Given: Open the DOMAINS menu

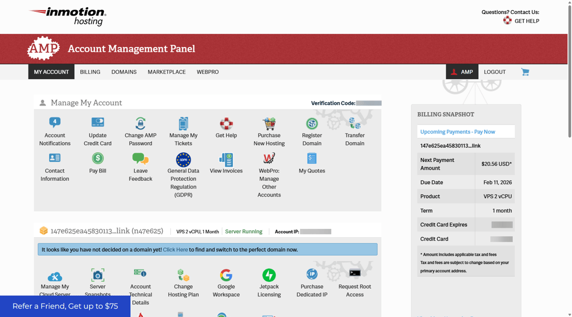Looking at the screenshot, I should coord(124,72).
